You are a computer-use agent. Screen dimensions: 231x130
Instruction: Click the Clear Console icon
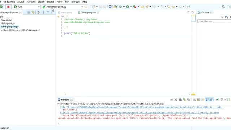(194, 100)
